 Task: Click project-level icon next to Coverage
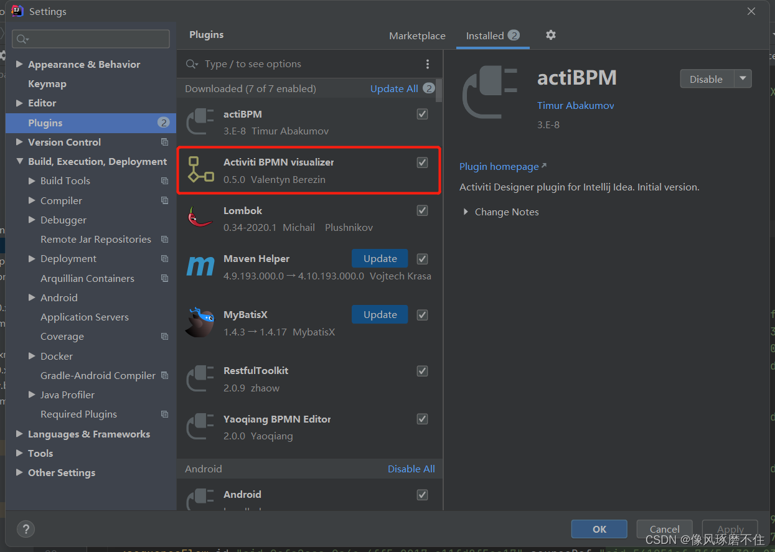click(x=164, y=336)
